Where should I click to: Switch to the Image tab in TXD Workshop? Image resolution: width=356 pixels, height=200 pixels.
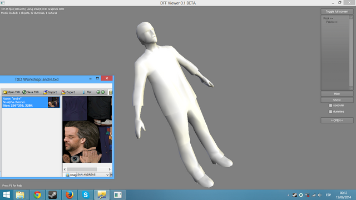pyautogui.click(x=71, y=175)
